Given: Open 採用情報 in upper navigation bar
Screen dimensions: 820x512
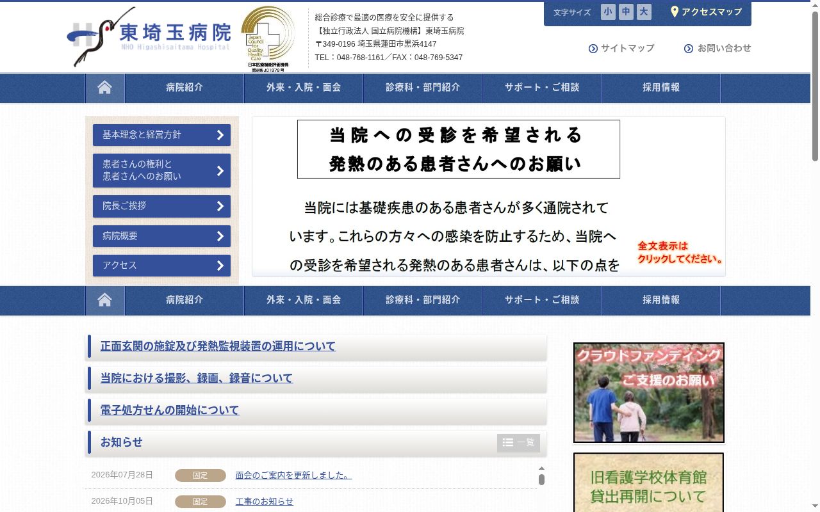Looking at the screenshot, I should [x=661, y=88].
